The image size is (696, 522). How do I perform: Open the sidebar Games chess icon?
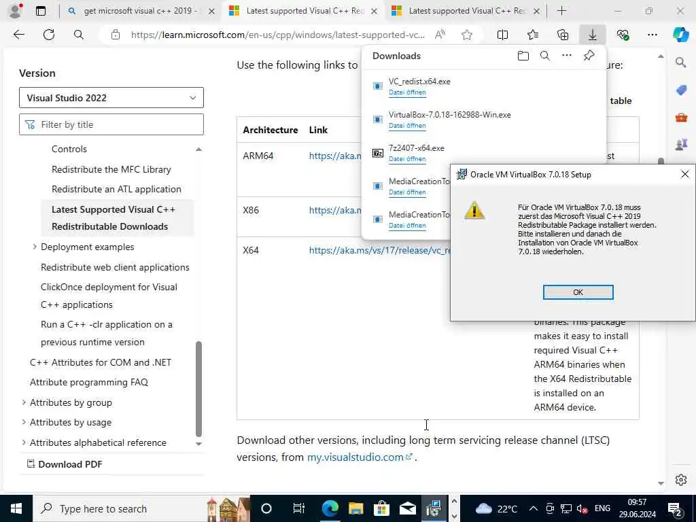pyautogui.click(x=681, y=144)
